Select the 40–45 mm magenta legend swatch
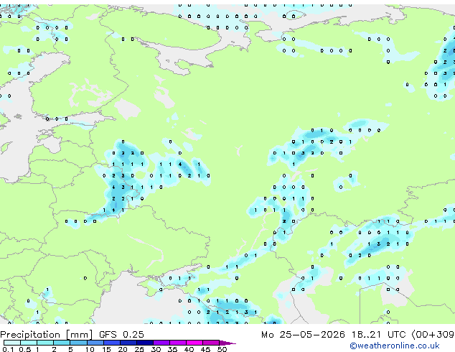 point(194,343)
